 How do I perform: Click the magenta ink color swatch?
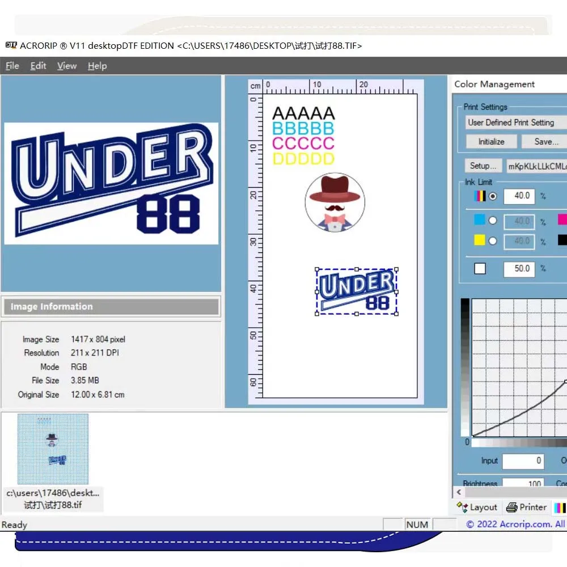coord(562,219)
